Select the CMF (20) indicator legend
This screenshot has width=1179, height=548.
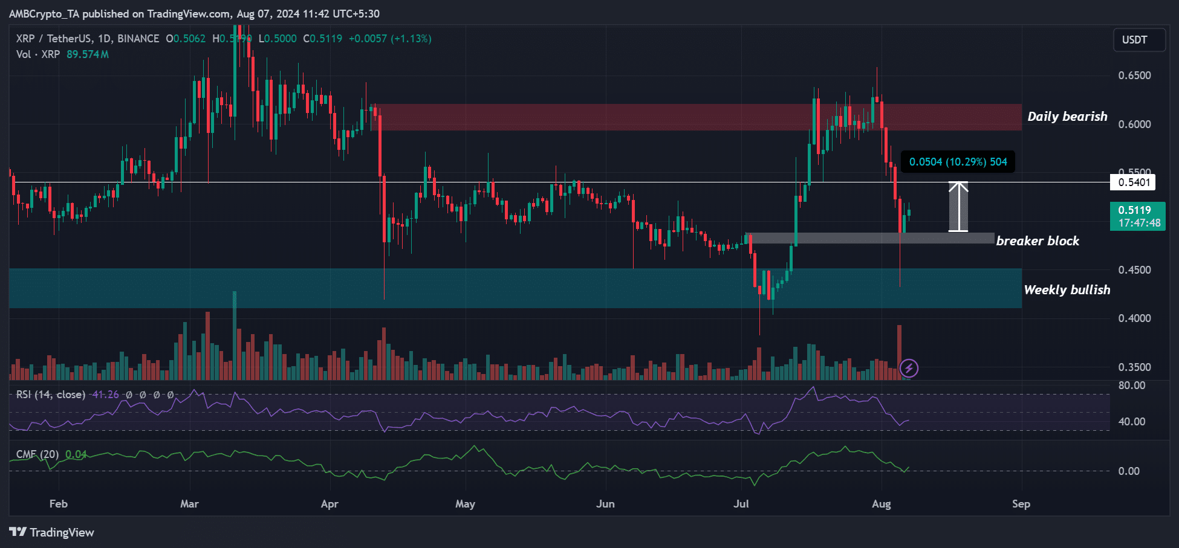(x=37, y=454)
